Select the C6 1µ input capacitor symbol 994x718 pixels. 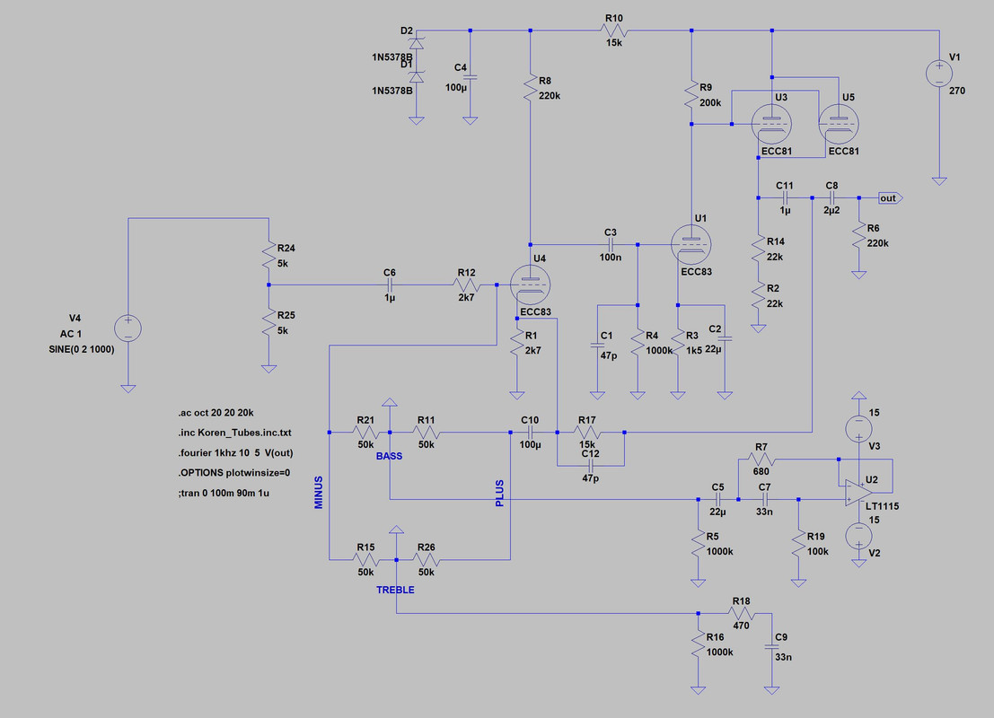390,285
